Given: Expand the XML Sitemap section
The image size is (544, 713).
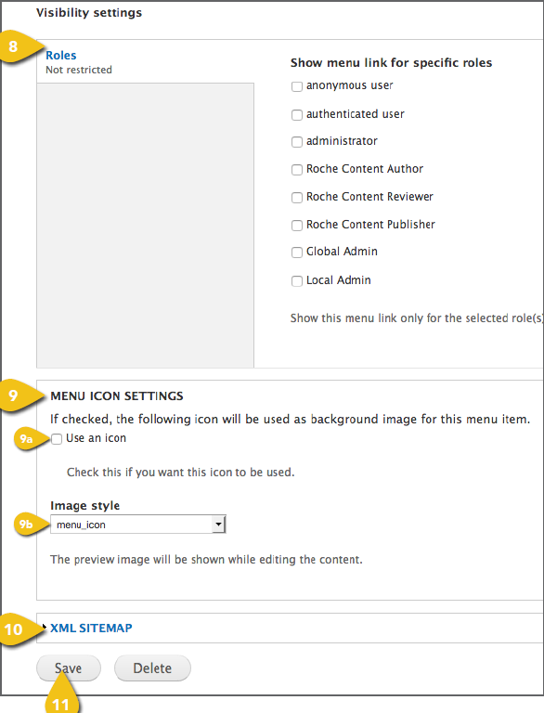Looking at the screenshot, I should [x=91, y=628].
